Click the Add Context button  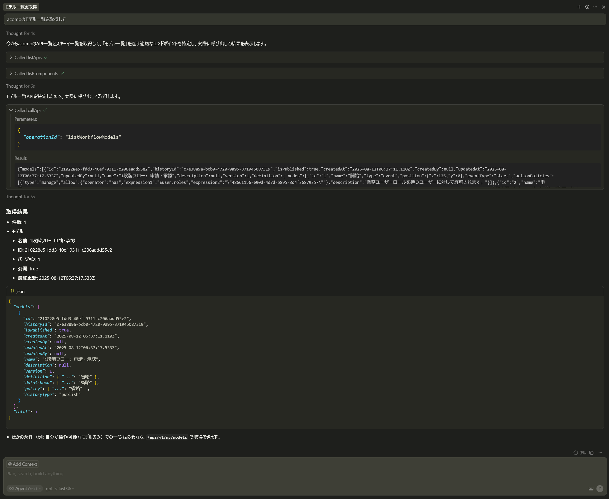[23, 464]
